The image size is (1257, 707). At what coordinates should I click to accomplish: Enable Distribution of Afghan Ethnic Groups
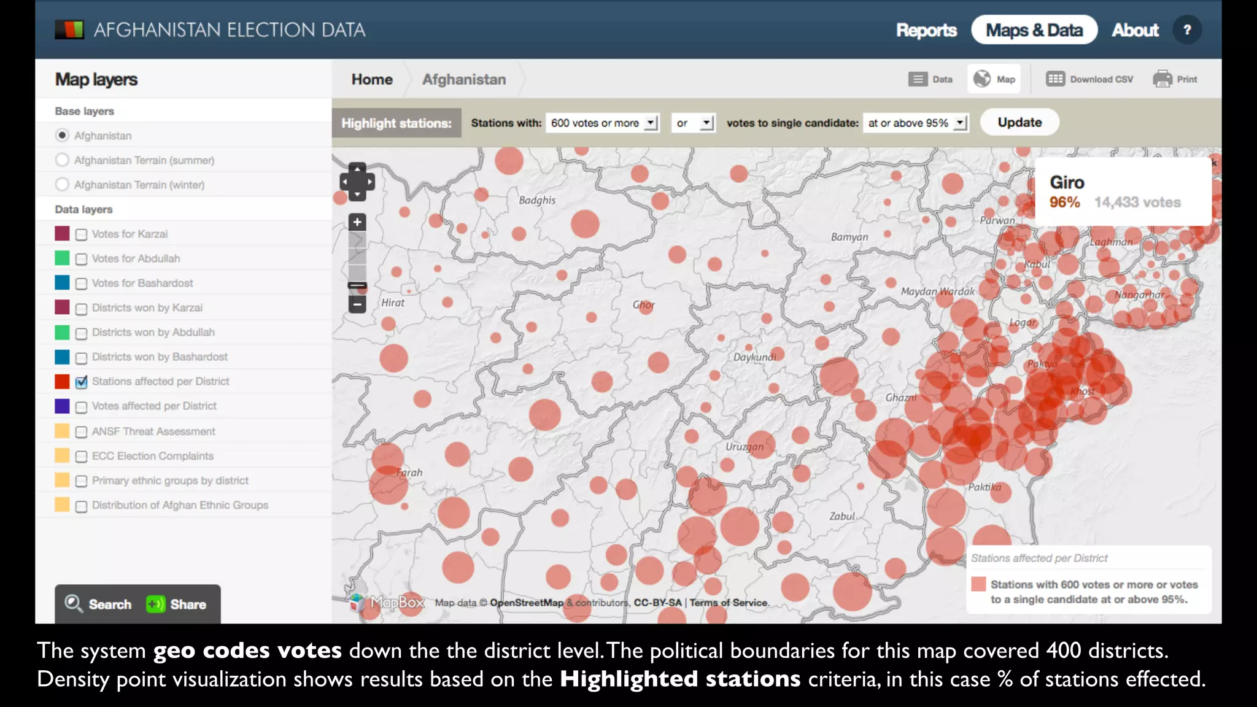point(81,506)
